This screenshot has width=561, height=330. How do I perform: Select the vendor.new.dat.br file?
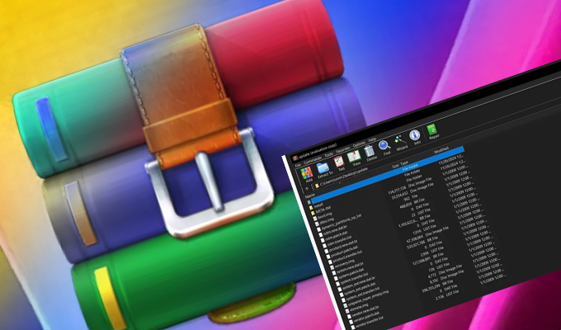[365, 311]
